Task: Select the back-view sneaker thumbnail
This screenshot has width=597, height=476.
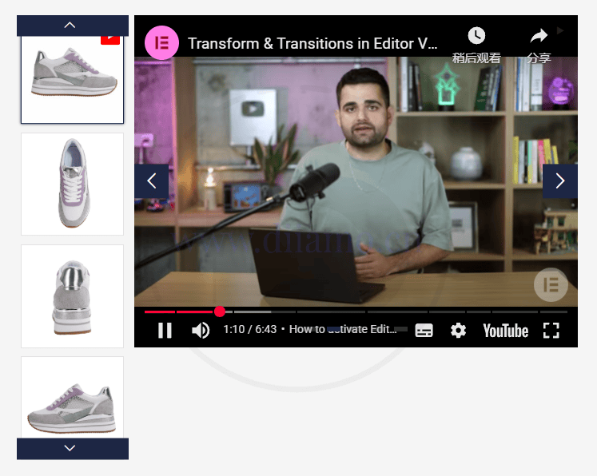Action: point(72,296)
